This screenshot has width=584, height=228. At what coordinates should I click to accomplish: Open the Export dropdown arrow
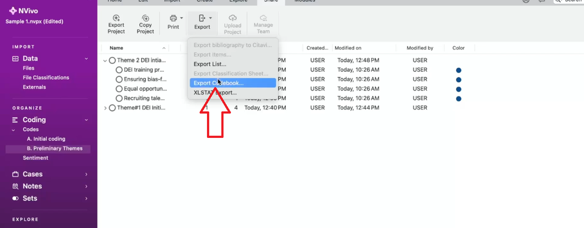pyautogui.click(x=210, y=18)
